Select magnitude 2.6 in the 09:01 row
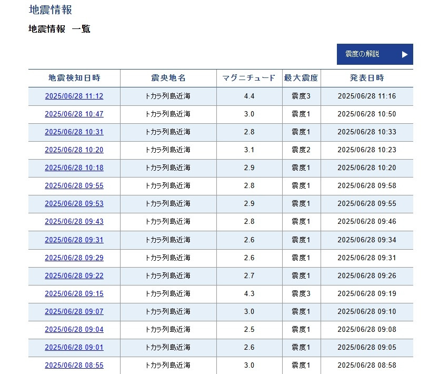The height and width of the screenshot is (374, 439). pos(249,347)
